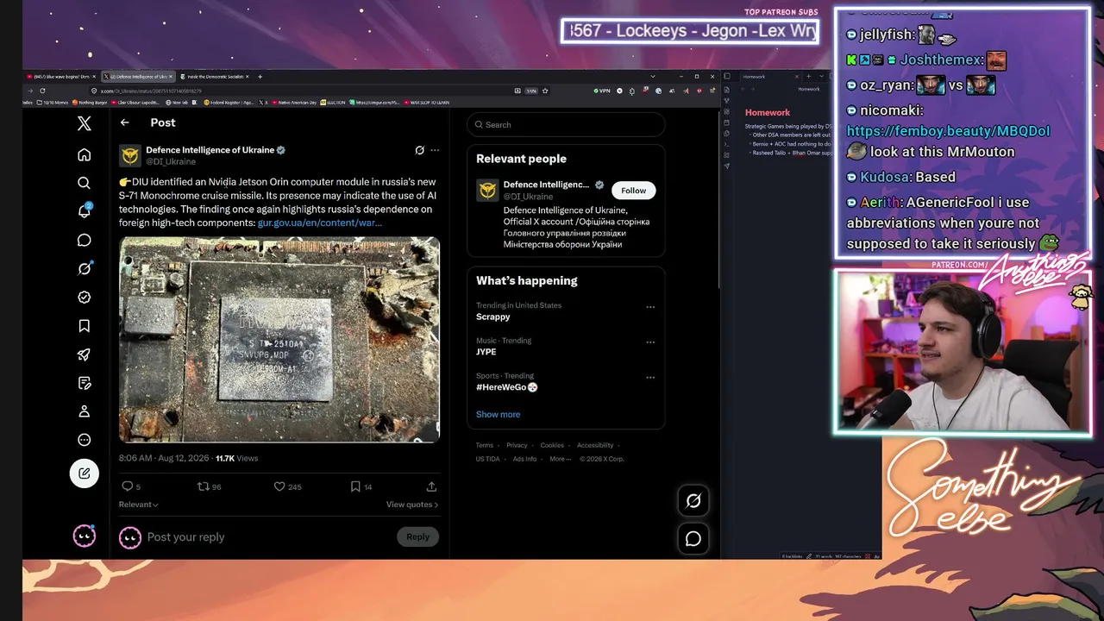Open Premium rocket icon in X sidebar
1104x621 pixels.
pyautogui.click(x=84, y=354)
